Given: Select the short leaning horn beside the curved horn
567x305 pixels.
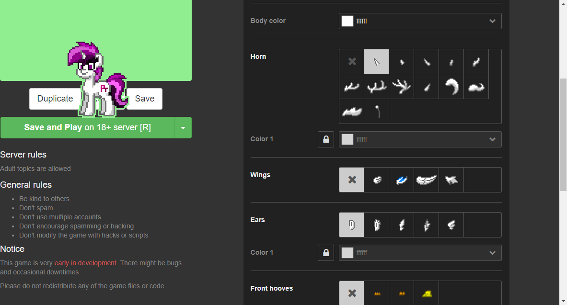Looking at the screenshot, I should point(427,86).
